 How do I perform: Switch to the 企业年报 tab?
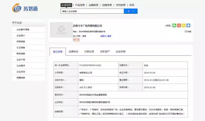click(120, 52)
